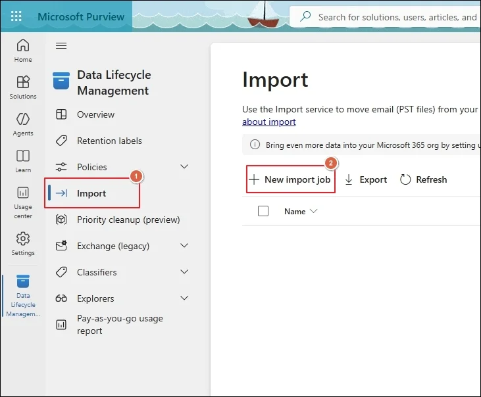Open the Settings gear icon
481x397 pixels.
(x=23, y=239)
